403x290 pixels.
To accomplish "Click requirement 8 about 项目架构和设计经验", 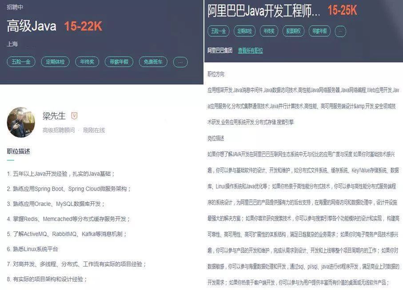I will pyautogui.click(x=47, y=279).
